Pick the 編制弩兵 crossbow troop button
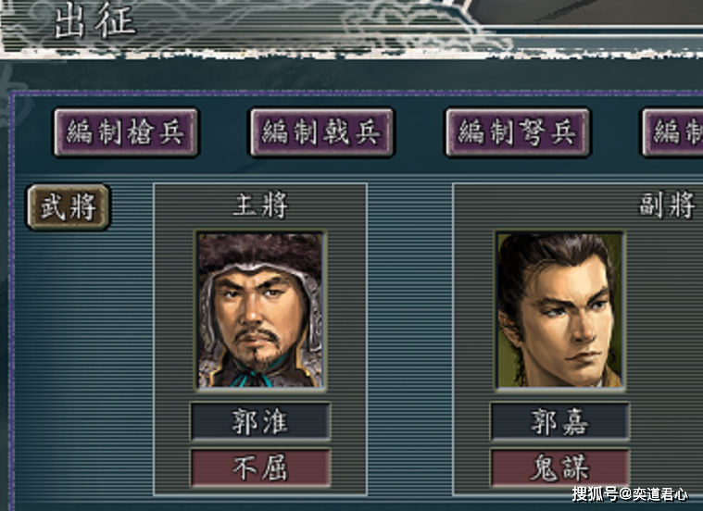The height and width of the screenshot is (511, 703). (518, 132)
